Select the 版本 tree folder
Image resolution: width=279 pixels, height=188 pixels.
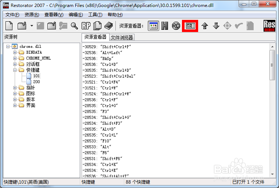[x=31, y=99]
